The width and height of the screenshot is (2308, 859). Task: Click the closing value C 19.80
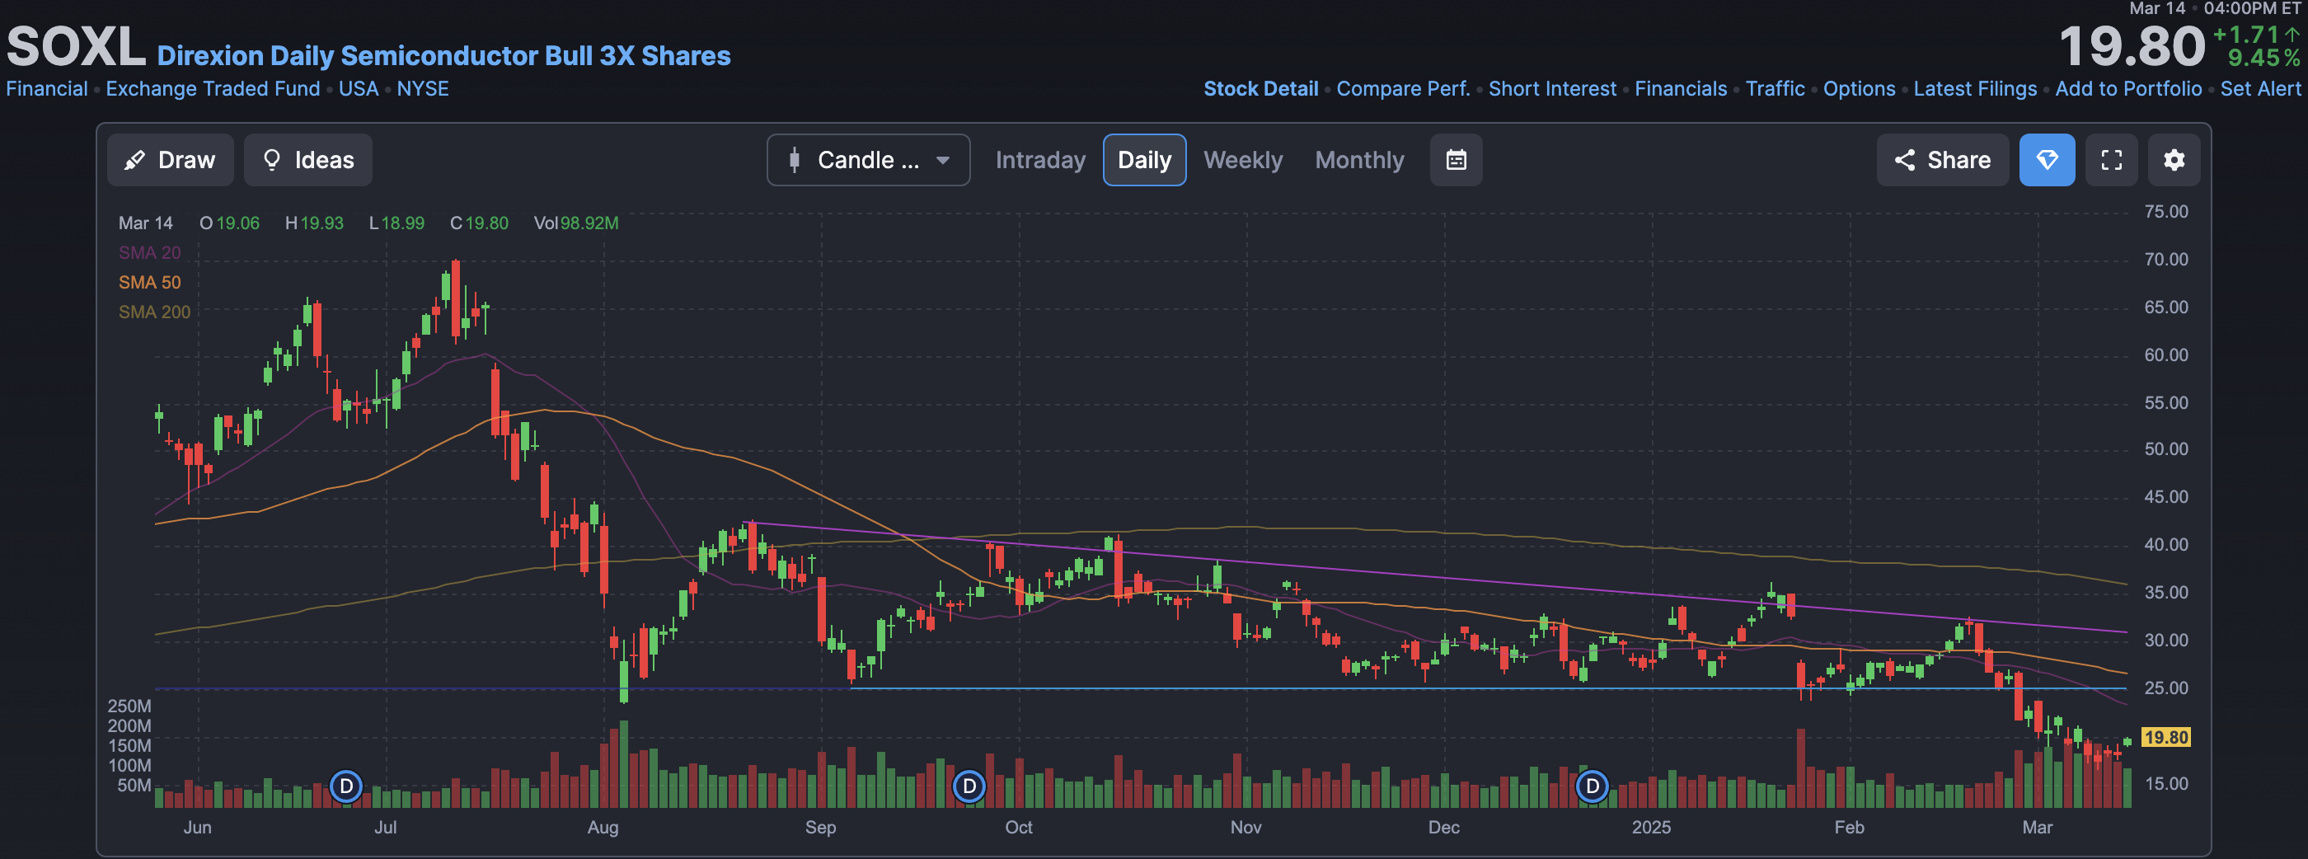click(x=478, y=223)
